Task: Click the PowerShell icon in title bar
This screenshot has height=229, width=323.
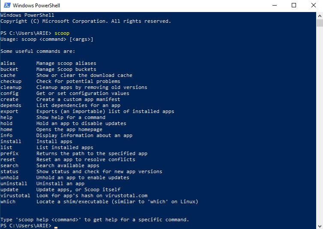Action: [x=7, y=6]
